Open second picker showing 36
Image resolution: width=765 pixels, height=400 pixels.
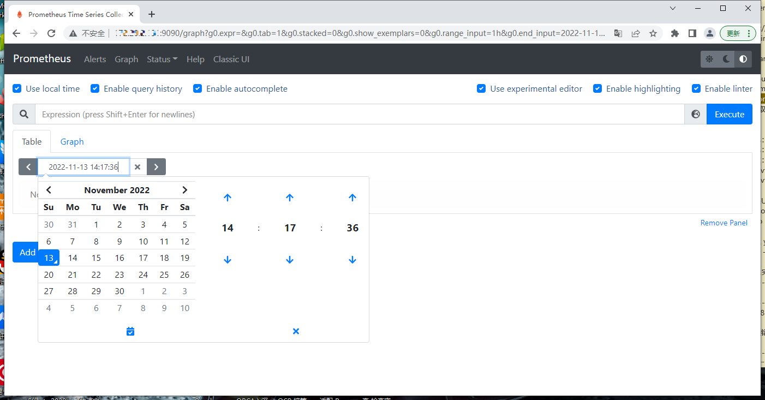[x=352, y=228]
